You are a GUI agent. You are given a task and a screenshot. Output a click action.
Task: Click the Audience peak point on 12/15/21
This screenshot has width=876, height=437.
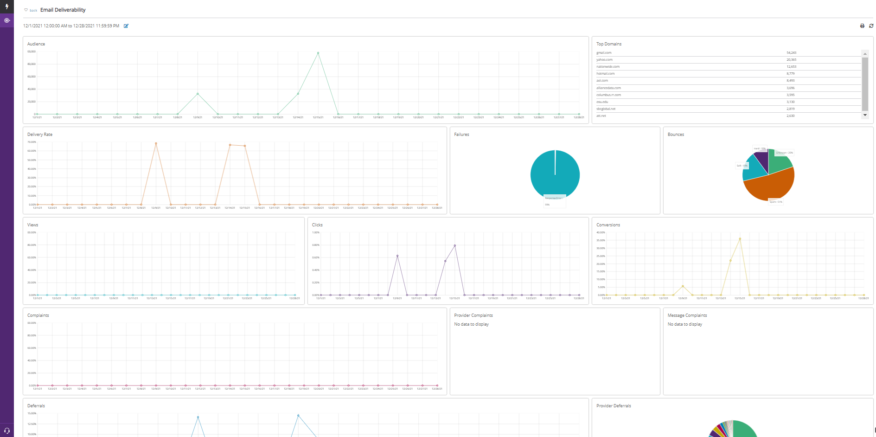[318, 53]
